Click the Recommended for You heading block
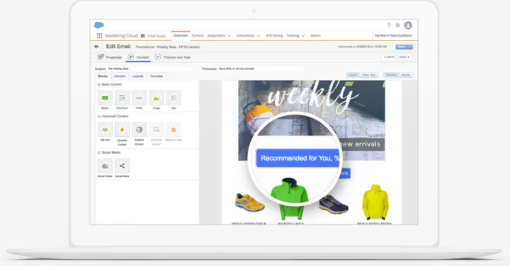Viewport: 510px width, 266px height. coord(297,158)
